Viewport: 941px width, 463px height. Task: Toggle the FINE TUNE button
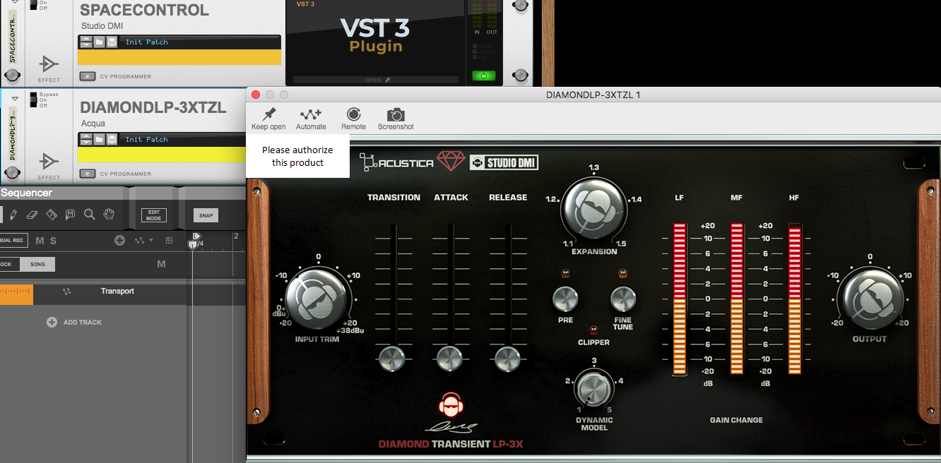click(x=623, y=299)
